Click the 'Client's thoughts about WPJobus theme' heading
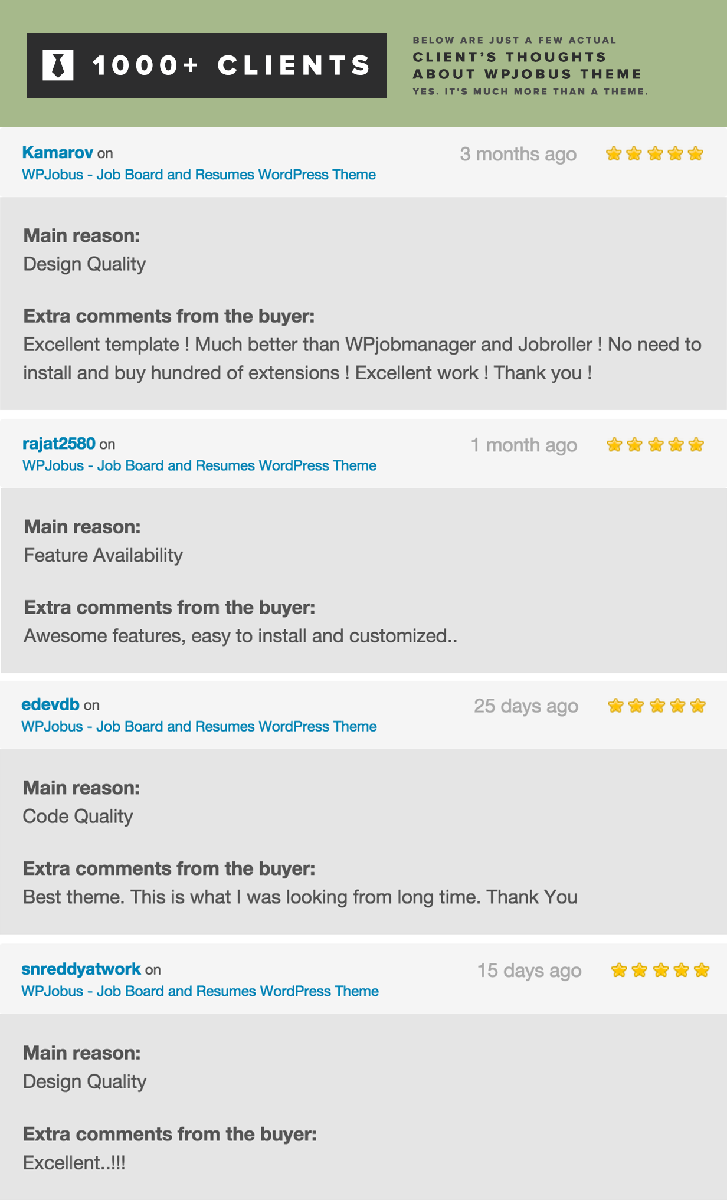 pyautogui.click(x=527, y=65)
